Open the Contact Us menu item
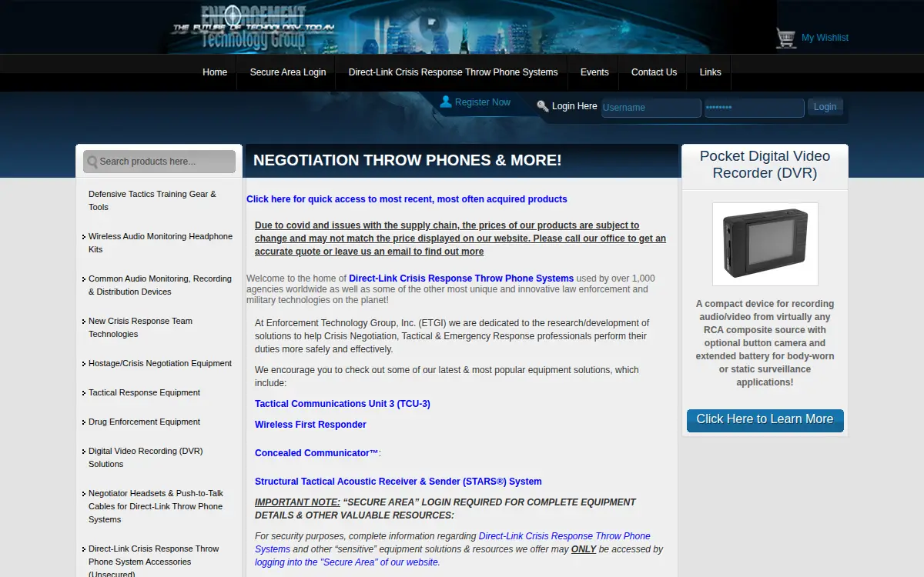The image size is (924, 577). [654, 72]
